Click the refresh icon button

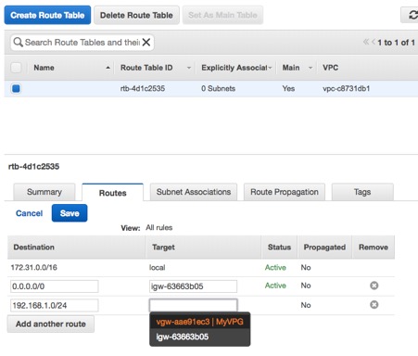(x=411, y=15)
